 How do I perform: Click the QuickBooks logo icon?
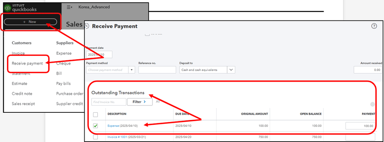8,8
